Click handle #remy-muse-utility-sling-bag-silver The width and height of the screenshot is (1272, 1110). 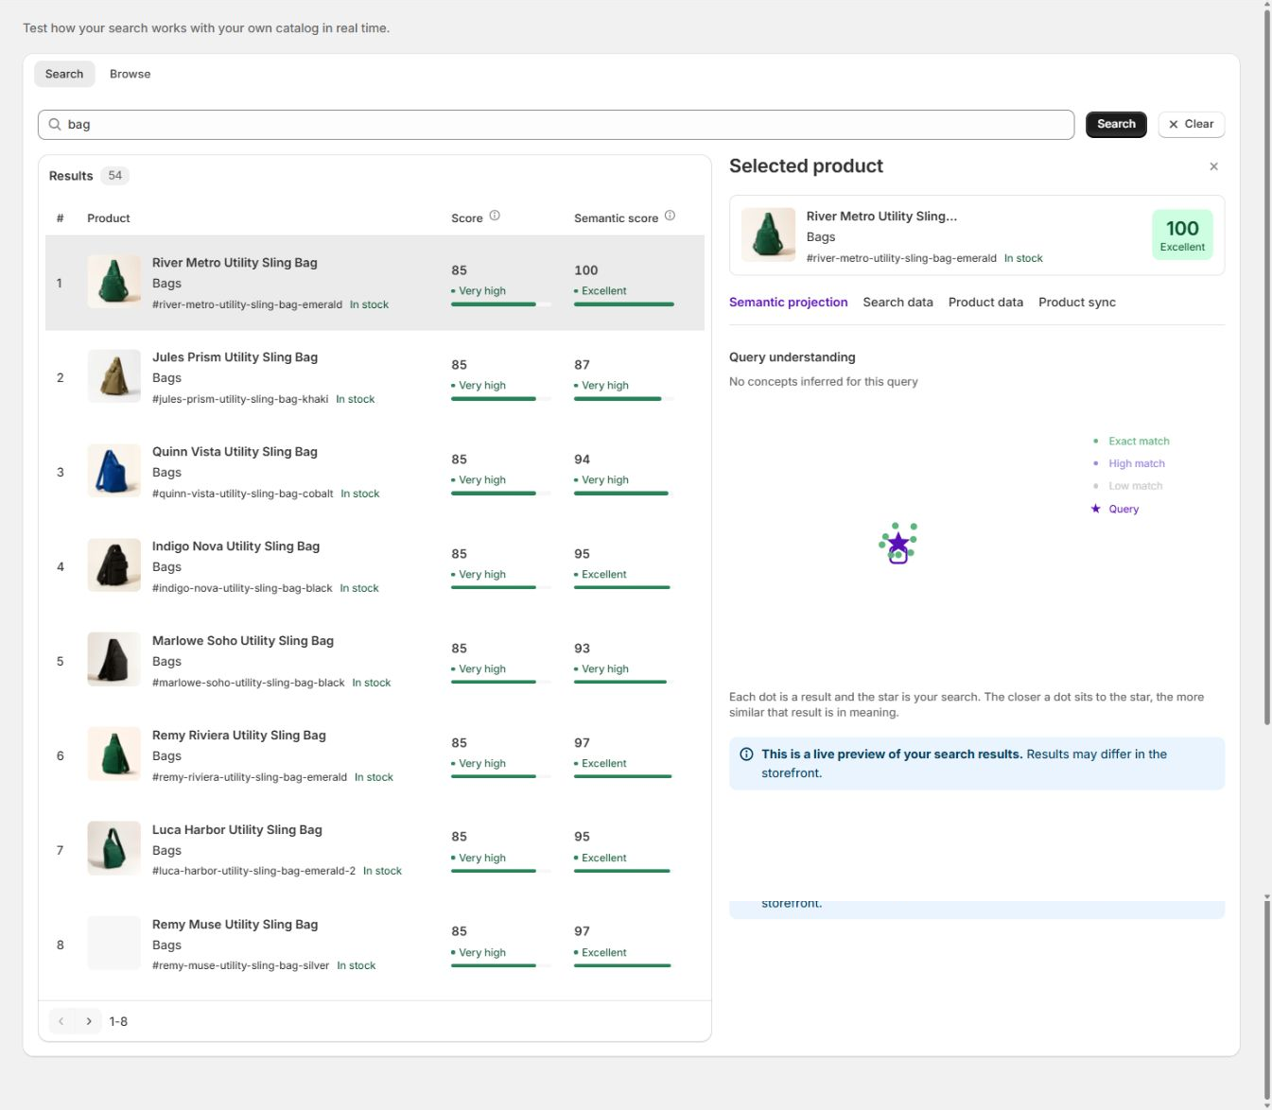(x=241, y=965)
